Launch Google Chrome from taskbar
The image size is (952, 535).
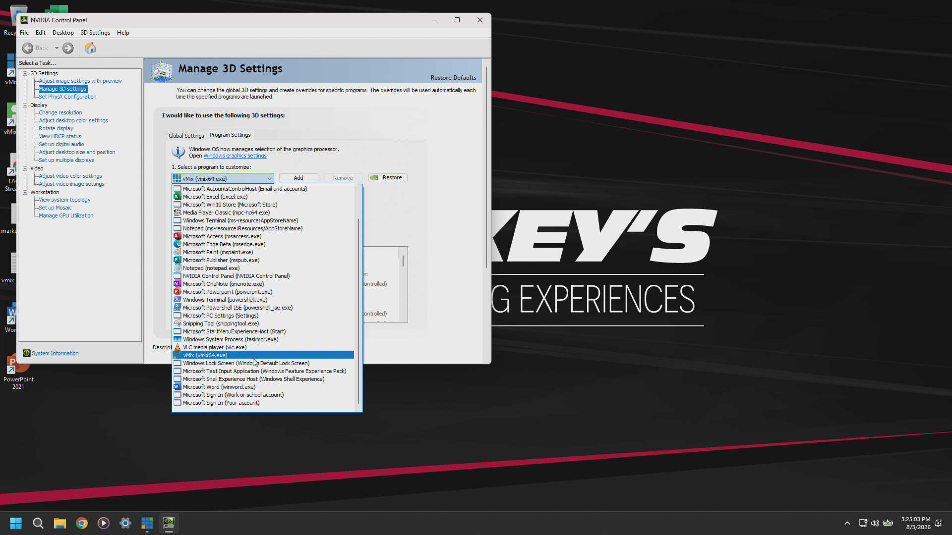tap(82, 523)
